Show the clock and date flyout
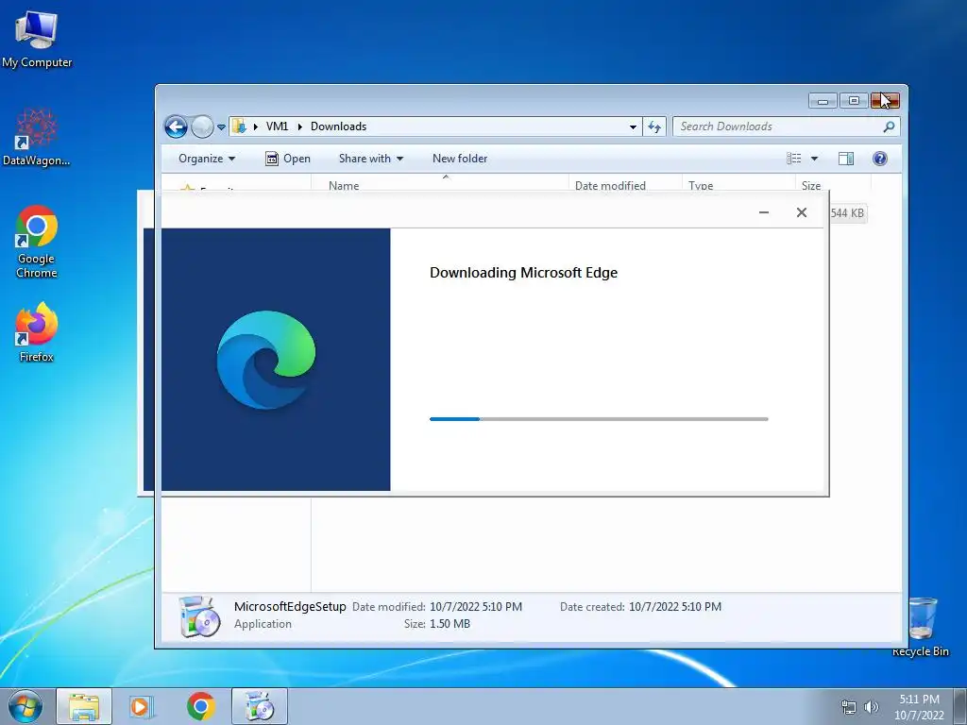Image resolution: width=967 pixels, height=725 pixels. coord(919,707)
